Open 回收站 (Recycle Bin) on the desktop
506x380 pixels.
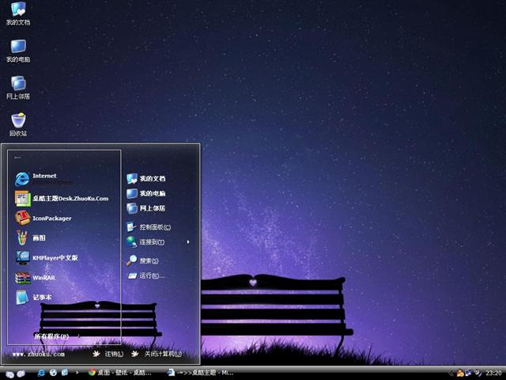point(17,123)
